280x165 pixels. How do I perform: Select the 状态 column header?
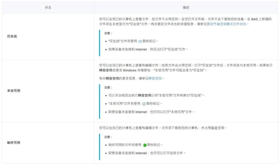click(48, 8)
